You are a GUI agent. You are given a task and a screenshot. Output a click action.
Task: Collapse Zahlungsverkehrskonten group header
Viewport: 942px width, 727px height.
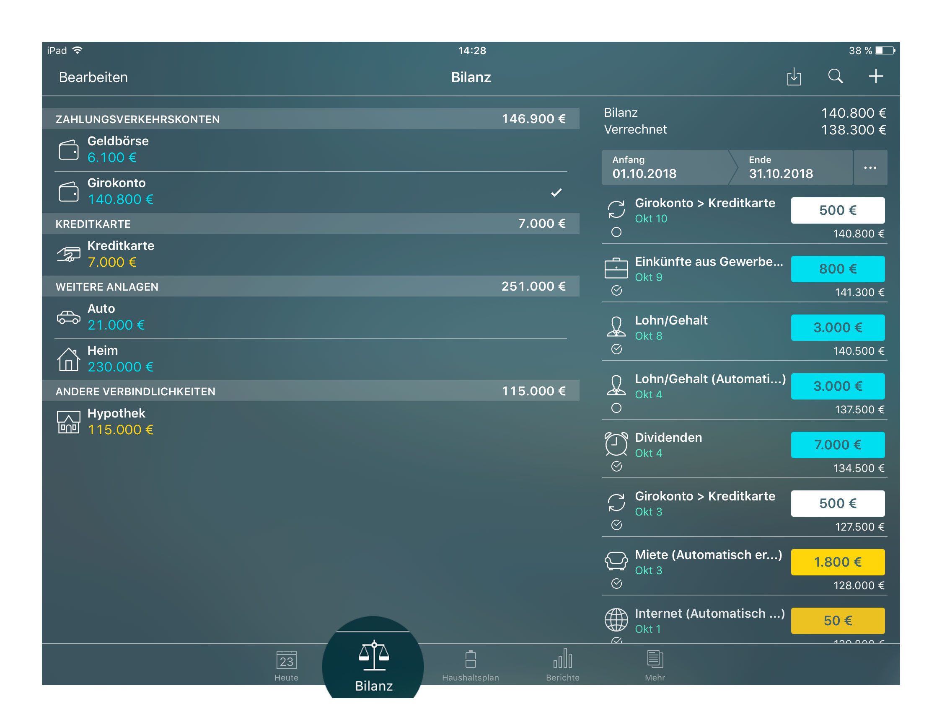pos(311,119)
